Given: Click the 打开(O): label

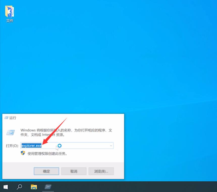Looking at the screenshot, I should (12, 146).
